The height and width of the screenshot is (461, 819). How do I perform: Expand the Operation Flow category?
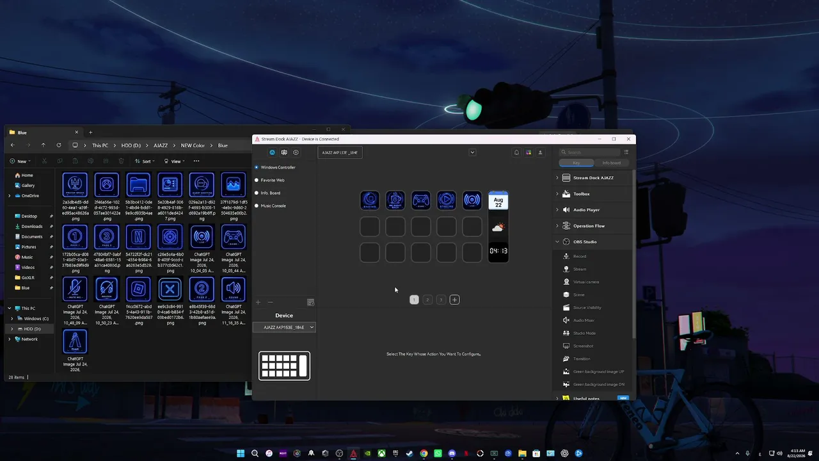pyautogui.click(x=557, y=226)
